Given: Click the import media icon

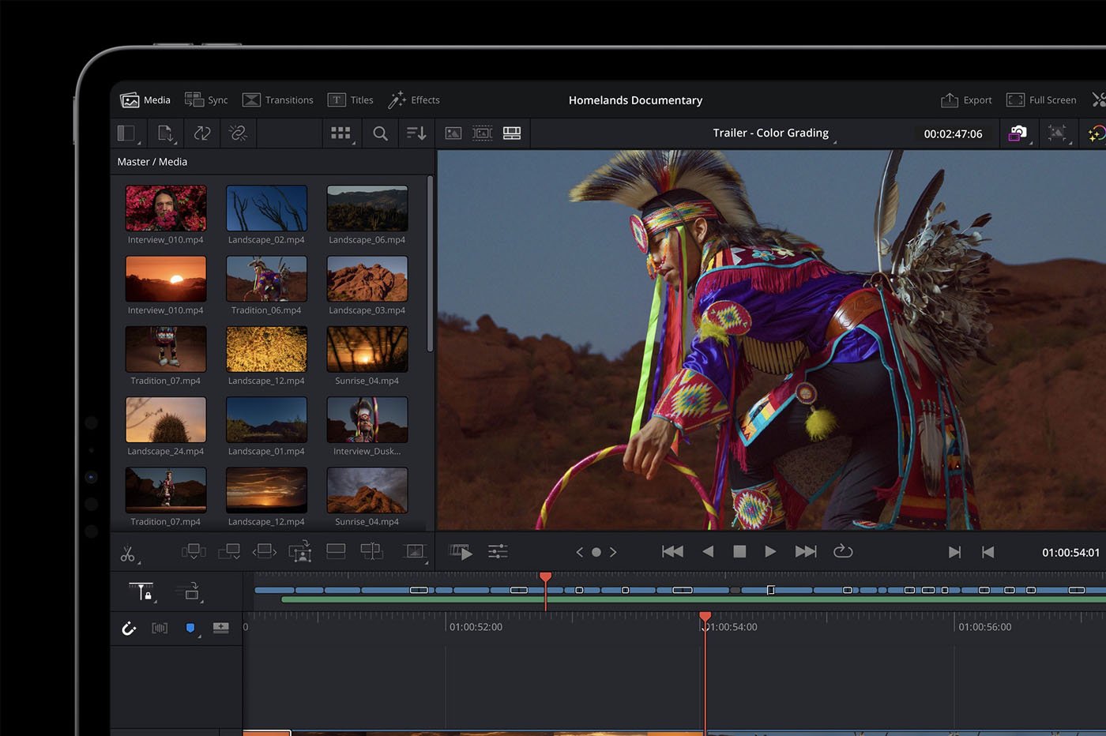Looking at the screenshot, I should [x=165, y=133].
